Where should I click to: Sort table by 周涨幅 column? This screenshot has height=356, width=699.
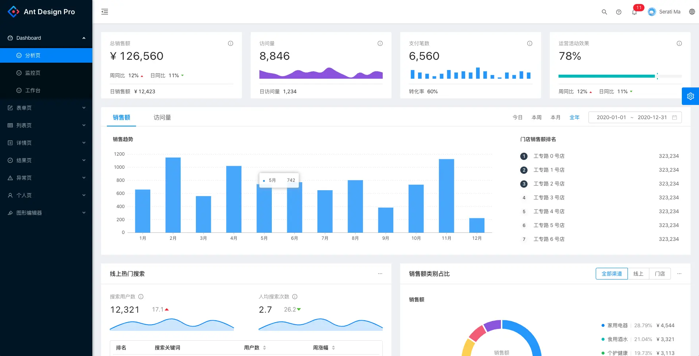[324, 348]
